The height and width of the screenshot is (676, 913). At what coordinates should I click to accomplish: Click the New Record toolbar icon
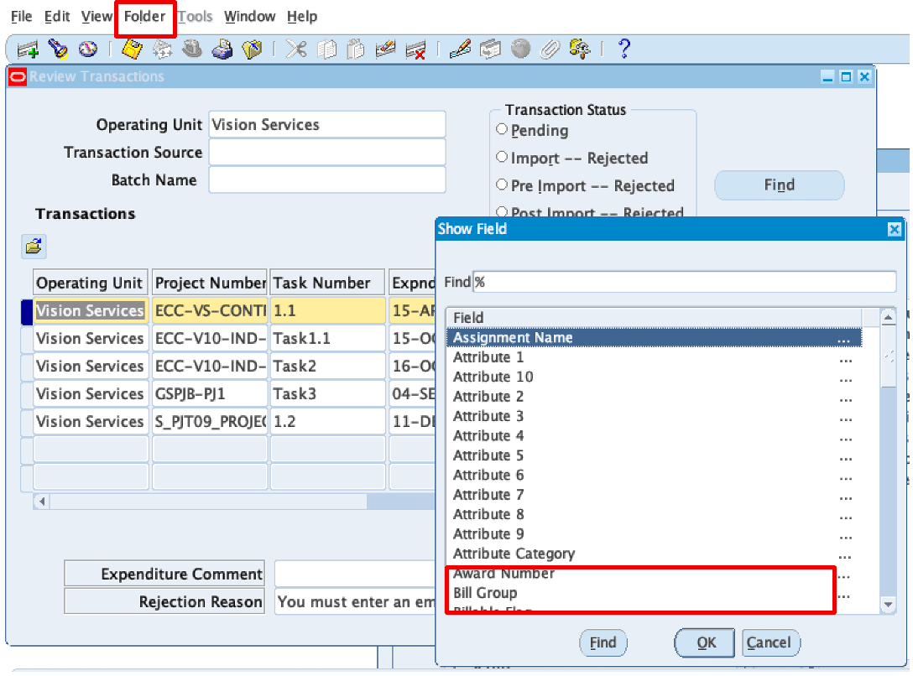click(x=28, y=49)
